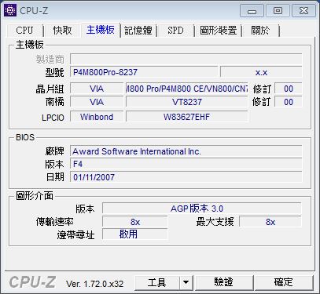
Task: Go to the 圖形裝置 tab
Action: click(x=218, y=31)
